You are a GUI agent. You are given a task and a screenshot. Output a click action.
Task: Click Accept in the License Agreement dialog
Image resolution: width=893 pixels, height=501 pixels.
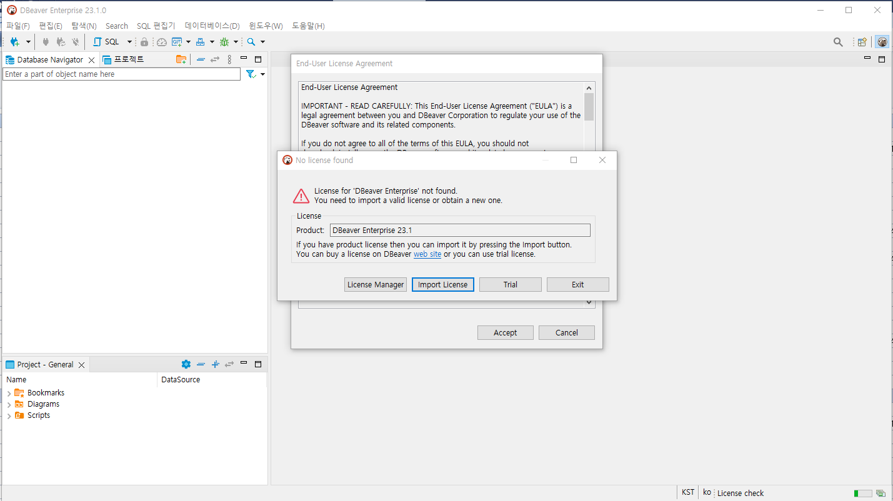[x=506, y=333]
